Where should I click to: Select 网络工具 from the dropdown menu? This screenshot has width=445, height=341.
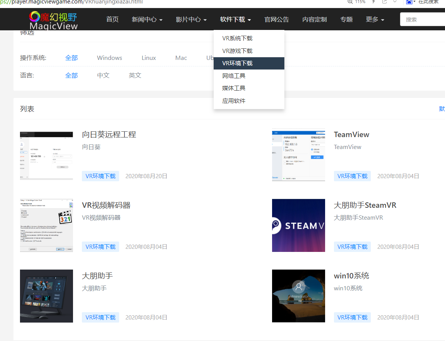(x=249, y=76)
